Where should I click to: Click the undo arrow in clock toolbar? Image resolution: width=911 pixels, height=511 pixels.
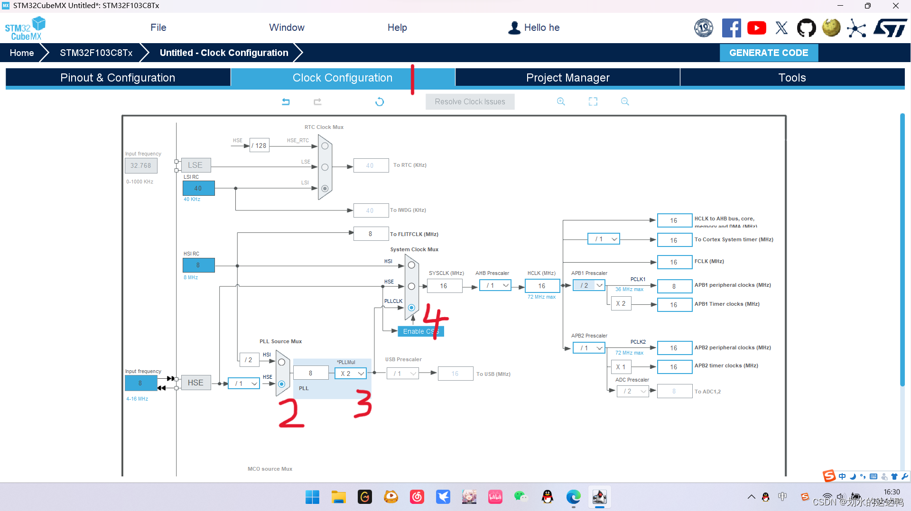pos(286,101)
